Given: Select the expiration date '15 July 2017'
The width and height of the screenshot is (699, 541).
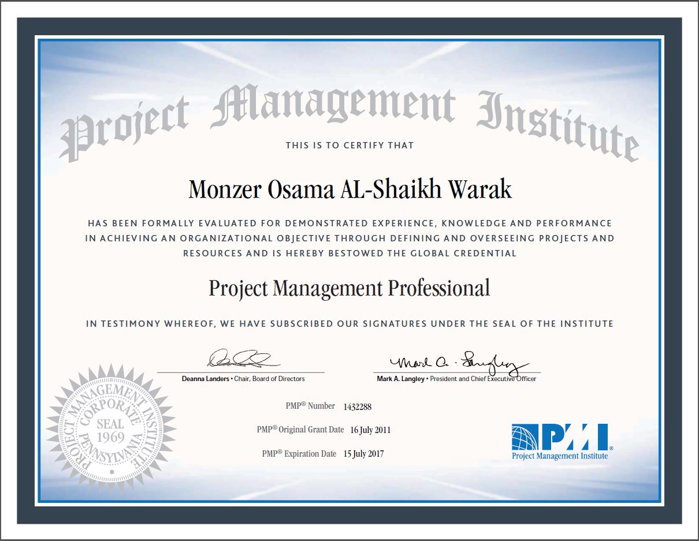Looking at the screenshot, I should click(x=363, y=454).
